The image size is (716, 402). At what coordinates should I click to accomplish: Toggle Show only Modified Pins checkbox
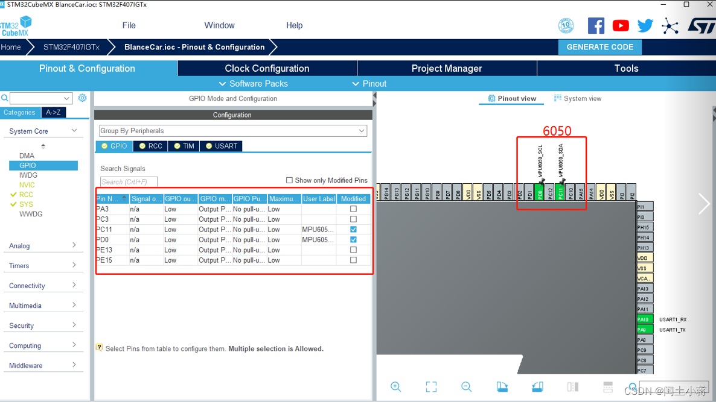pos(289,180)
